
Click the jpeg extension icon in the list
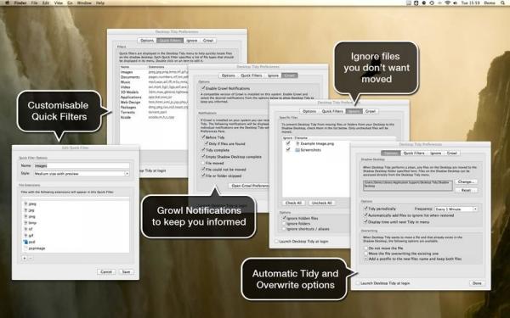pos(25,204)
